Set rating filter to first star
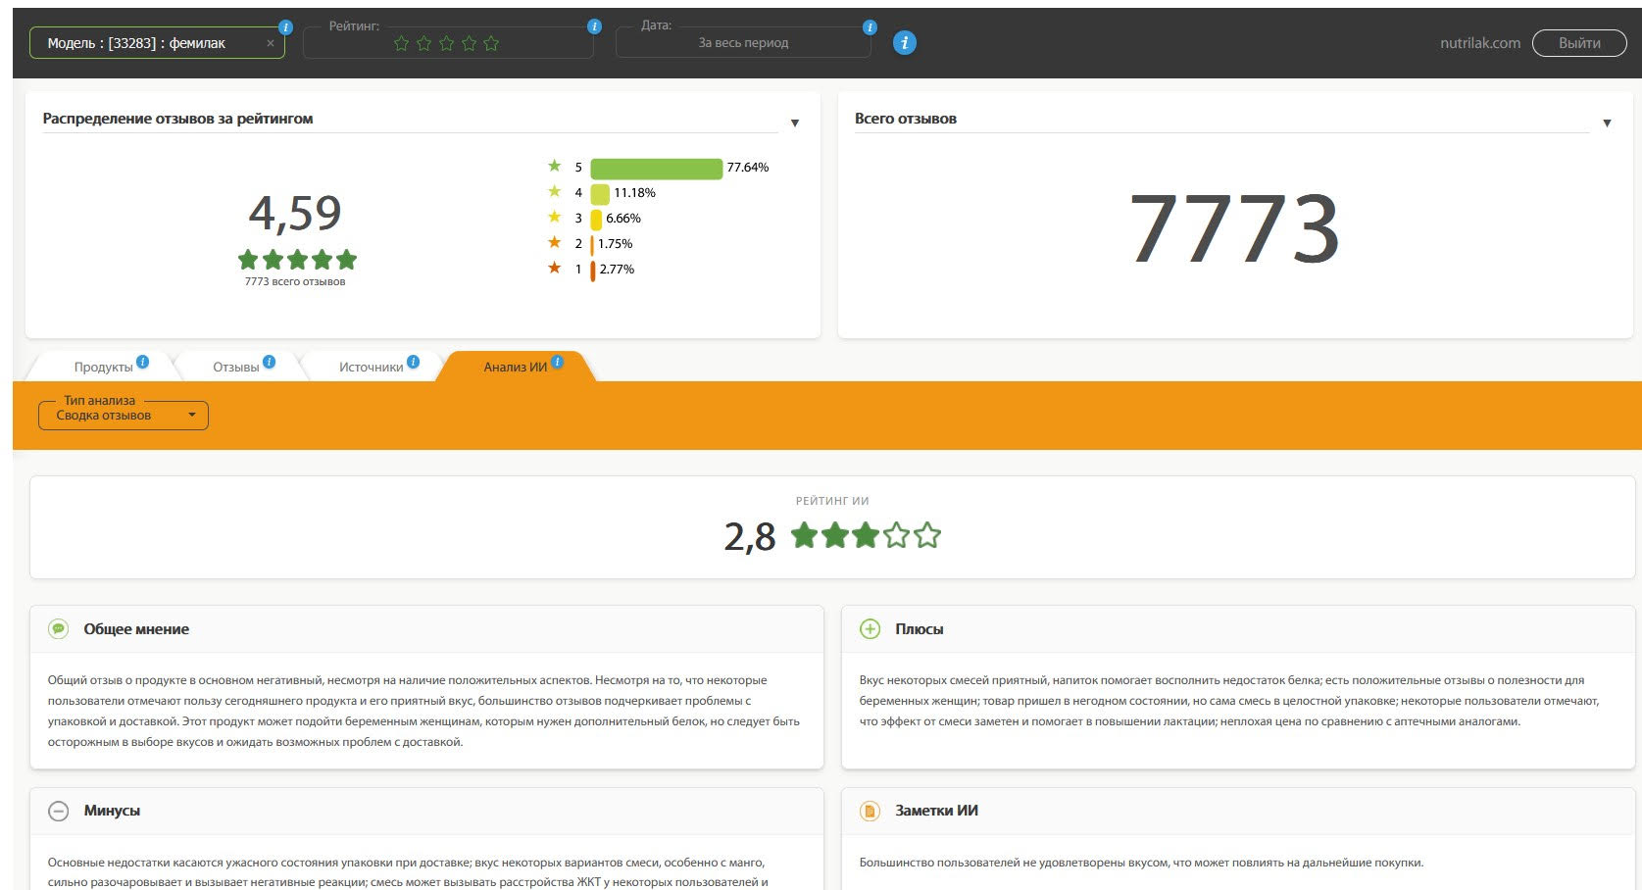 coord(401,44)
